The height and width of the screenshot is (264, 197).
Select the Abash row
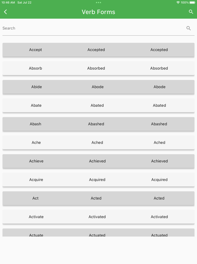98,124
